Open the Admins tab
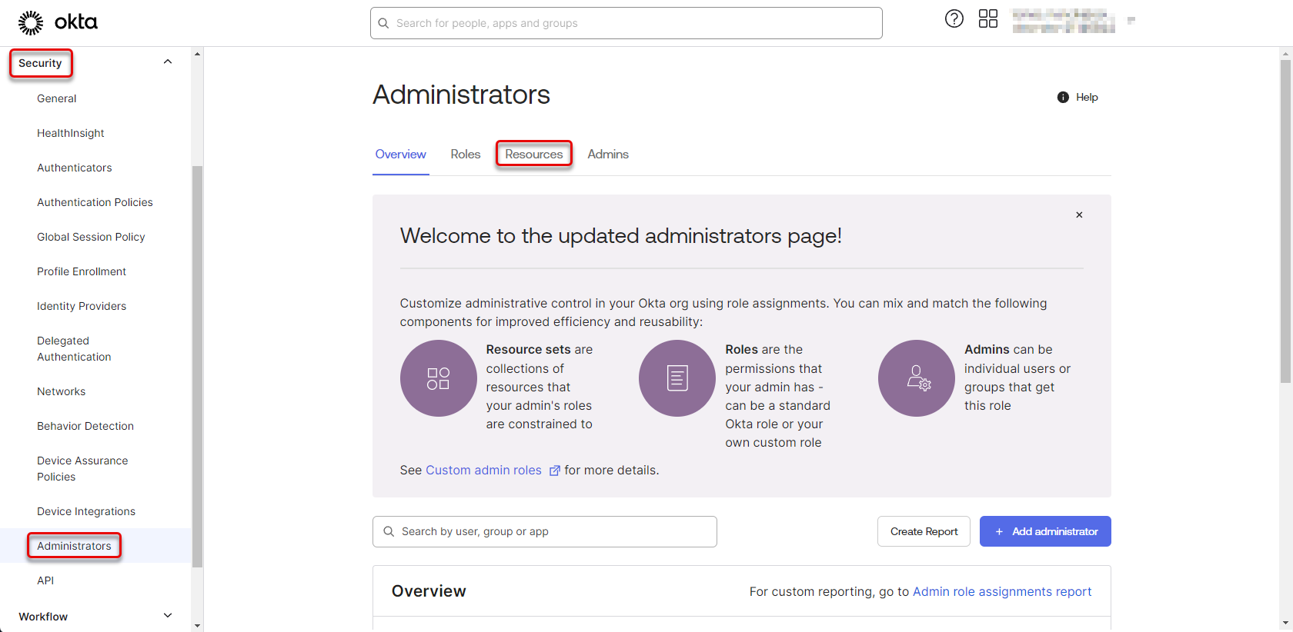The height and width of the screenshot is (632, 1293). 607,155
